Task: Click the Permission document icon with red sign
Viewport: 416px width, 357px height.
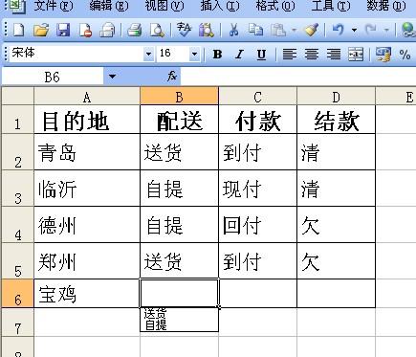Action: [x=85, y=30]
